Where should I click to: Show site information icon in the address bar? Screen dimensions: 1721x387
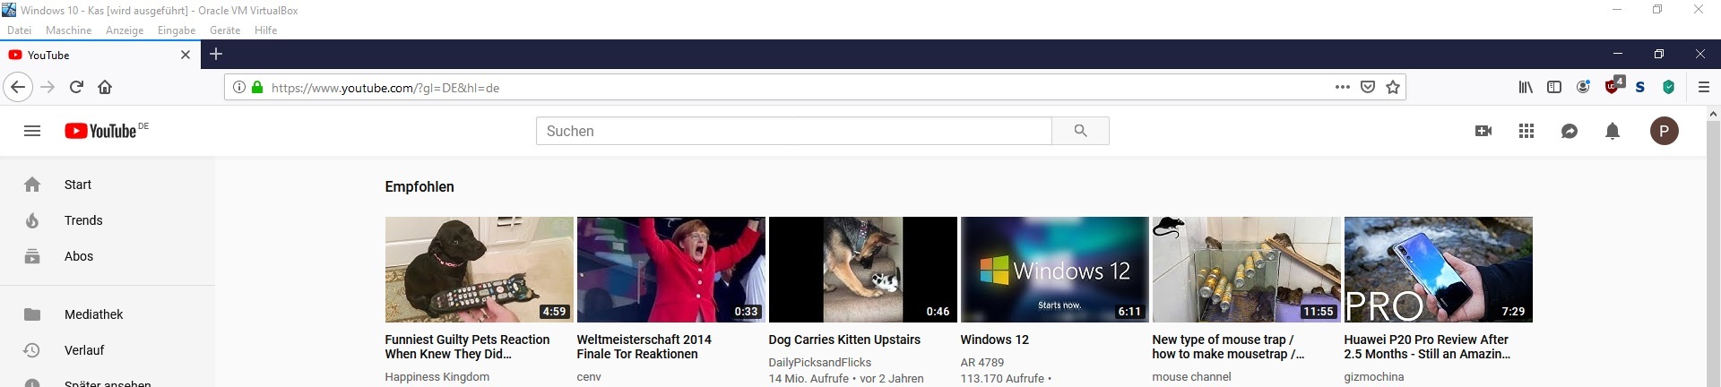pyautogui.click(x=239, y=87)
